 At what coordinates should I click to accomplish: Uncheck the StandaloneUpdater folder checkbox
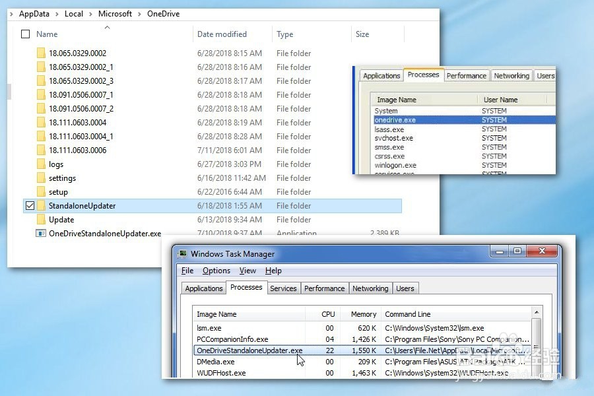[x=29, y=205]
